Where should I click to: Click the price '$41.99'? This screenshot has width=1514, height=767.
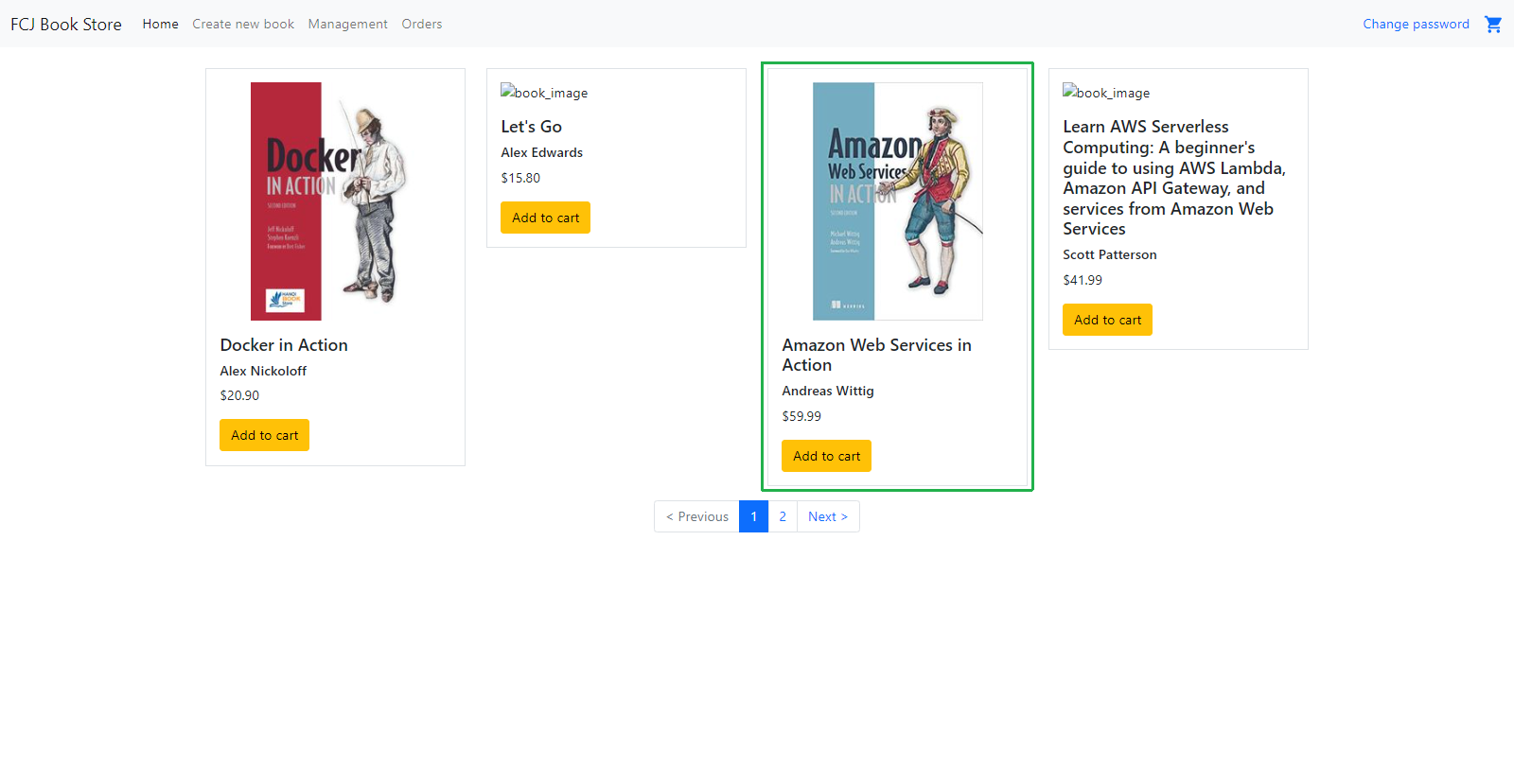point(1083,280)
